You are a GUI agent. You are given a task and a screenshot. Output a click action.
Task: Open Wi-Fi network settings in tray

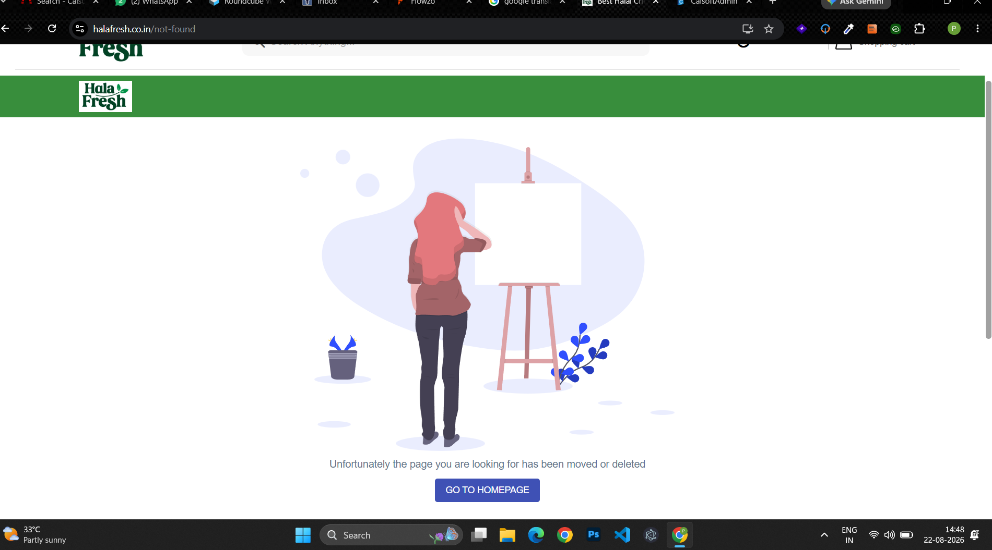[873, 535]
